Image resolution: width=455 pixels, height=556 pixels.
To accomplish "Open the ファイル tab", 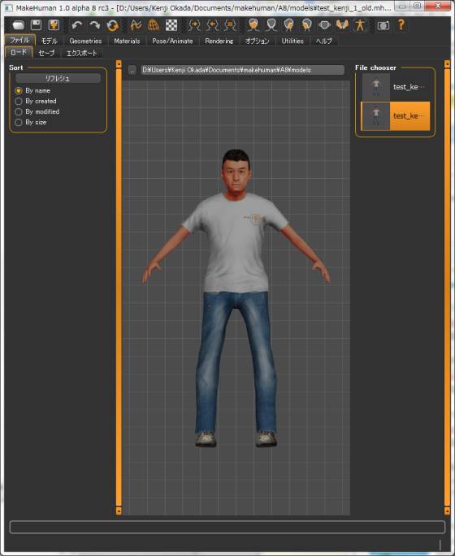I will pyautogui.click(x=19, y=40).
